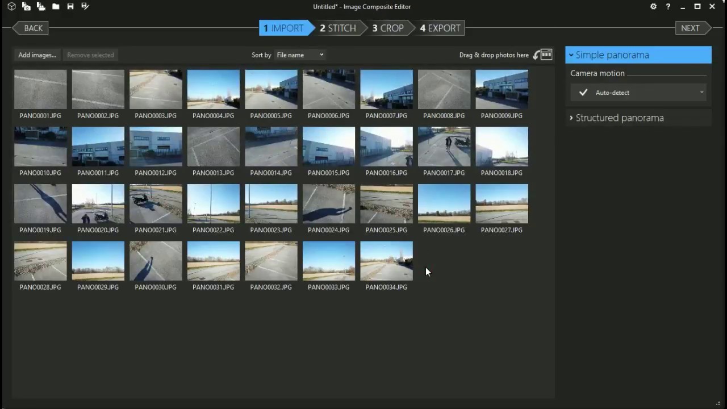Click the 'Drag & drop photos here' text
Image resolution: width=727 pixels, height=409 pixels.
coord(494,55)
